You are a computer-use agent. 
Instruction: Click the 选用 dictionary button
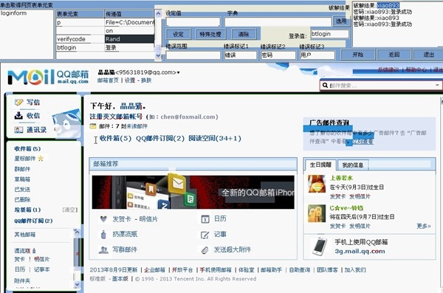341,21
